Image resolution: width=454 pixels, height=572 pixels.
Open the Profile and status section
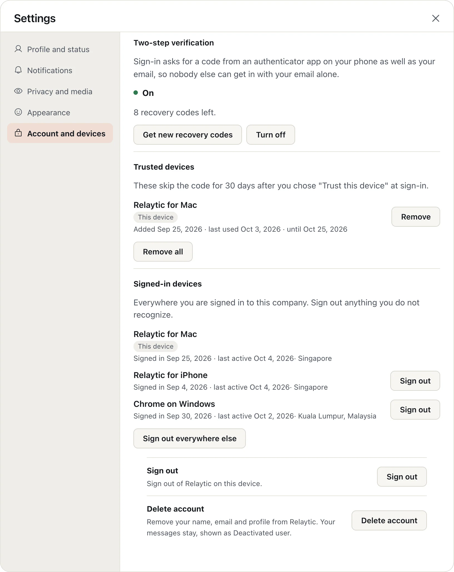(60, 49)
